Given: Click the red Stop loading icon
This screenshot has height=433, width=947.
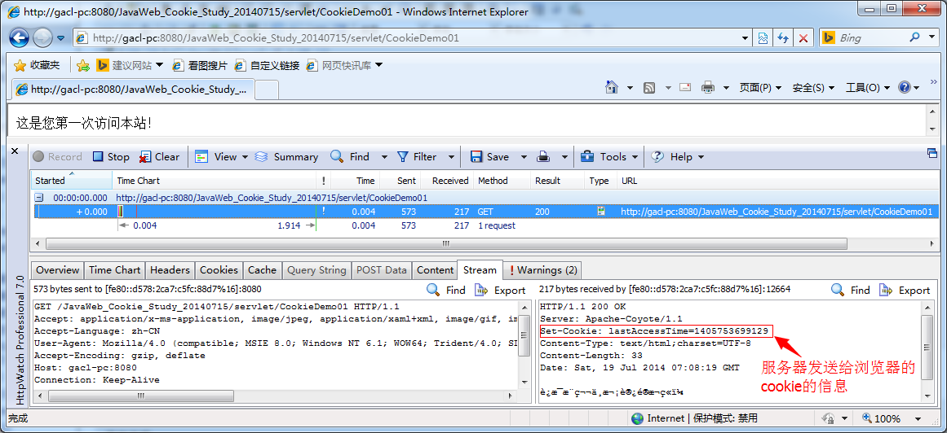Looking at the screenshot, I should coord(803,38).
